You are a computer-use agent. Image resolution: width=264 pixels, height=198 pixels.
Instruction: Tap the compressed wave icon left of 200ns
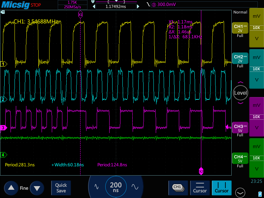[x=96, y=186]
